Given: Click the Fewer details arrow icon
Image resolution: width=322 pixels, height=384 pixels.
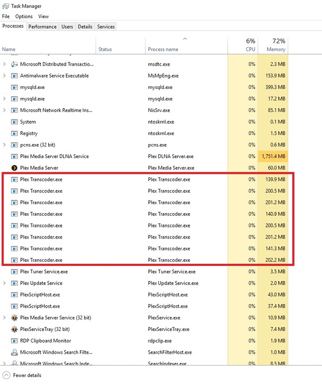Looking at the screenshot, I should point(6,375).
